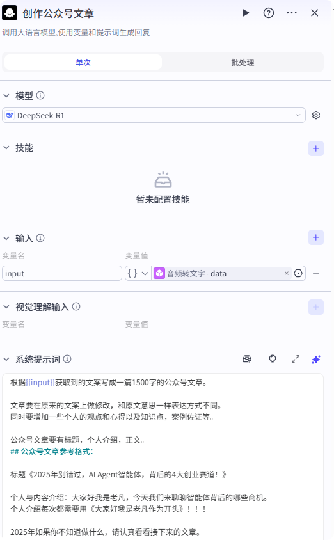
Task: Click the heading ## 公众号文章参考格式:
Action: point(52,452)
